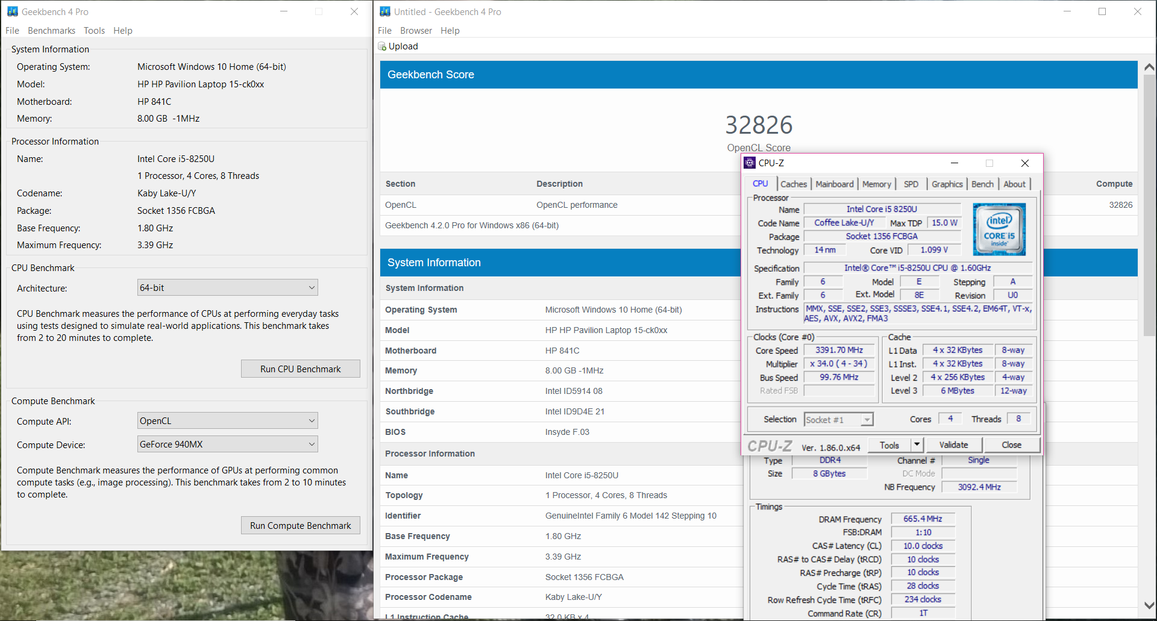The height and width of the screenshot is (621, 1157).
Task: Click the Max TDP 15.0 W field
Action: coord(944,223)
